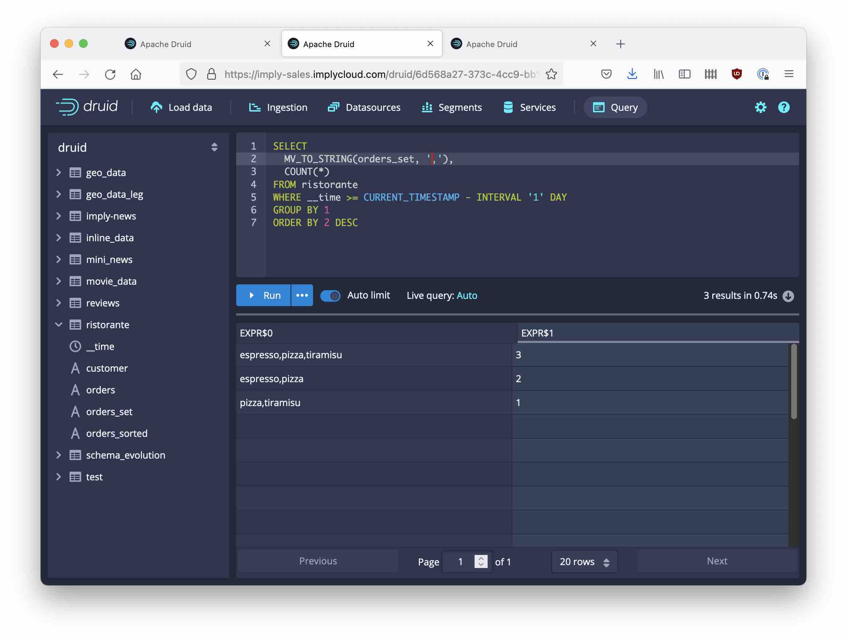Viewport: 847px width, 639px height.
Task: Click the results table vertical scrollbar
Action: pos(794,381)
